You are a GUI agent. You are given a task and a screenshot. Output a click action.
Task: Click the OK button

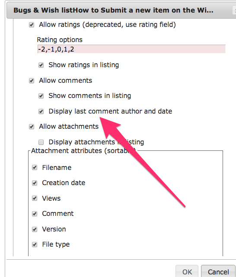coord(187,272)
